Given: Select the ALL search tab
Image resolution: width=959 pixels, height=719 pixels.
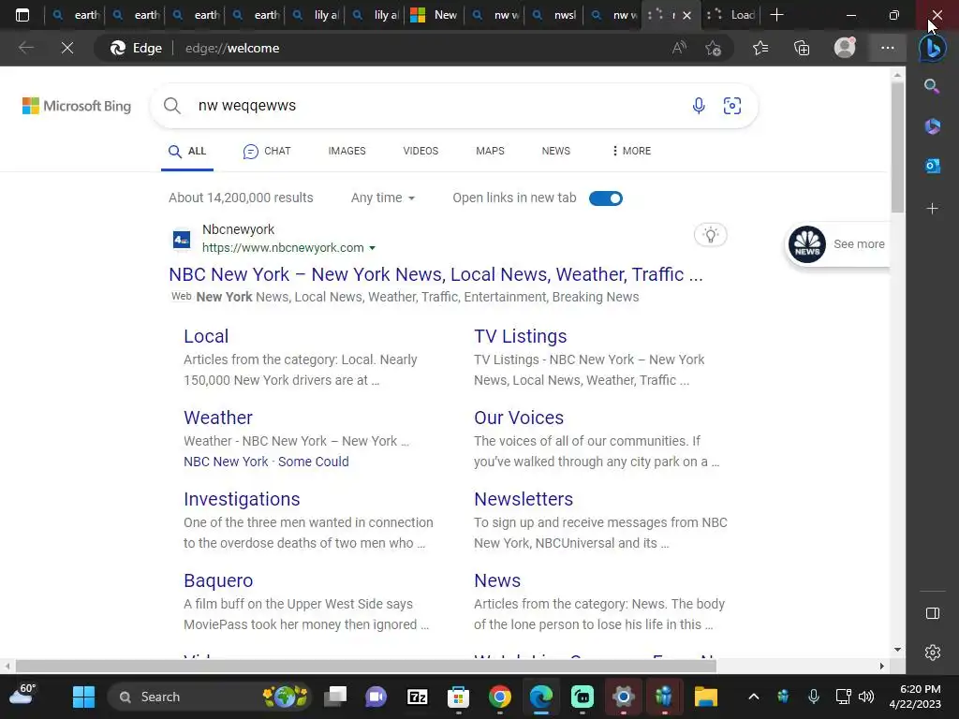Looking at the screenshot, I should tap(187, 151).
